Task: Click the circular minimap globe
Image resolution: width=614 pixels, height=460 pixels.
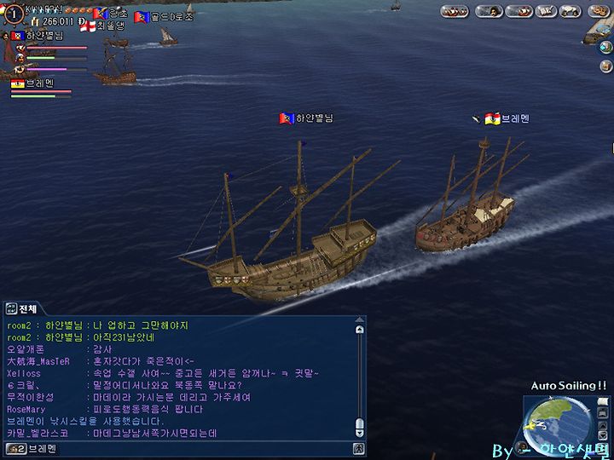Action: [559, 424]
